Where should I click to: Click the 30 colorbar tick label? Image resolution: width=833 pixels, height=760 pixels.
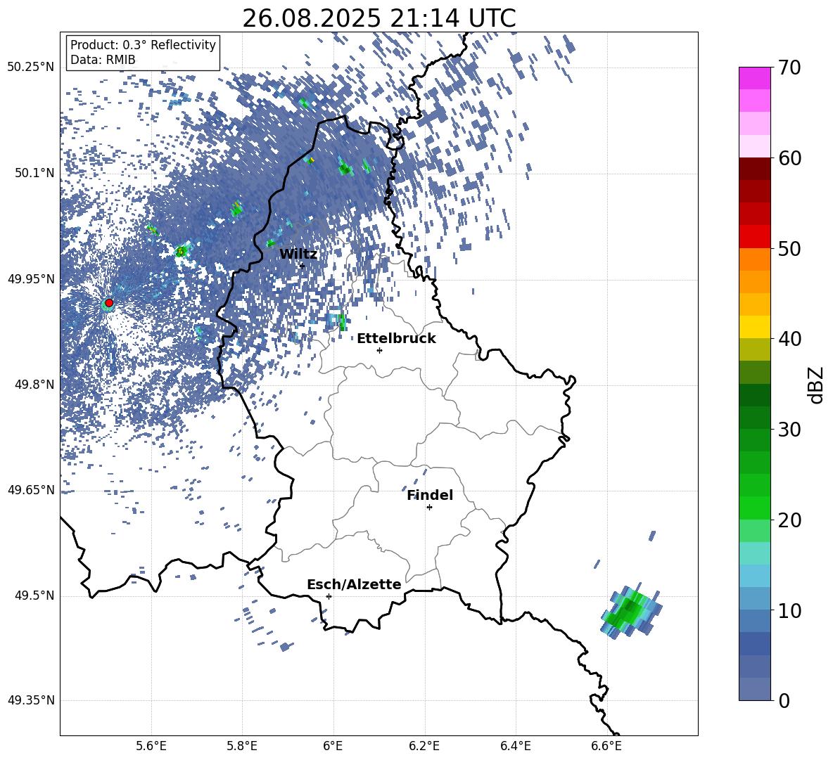click(789, 430)
